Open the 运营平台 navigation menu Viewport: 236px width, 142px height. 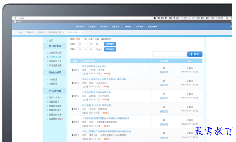tap(103, 27)
